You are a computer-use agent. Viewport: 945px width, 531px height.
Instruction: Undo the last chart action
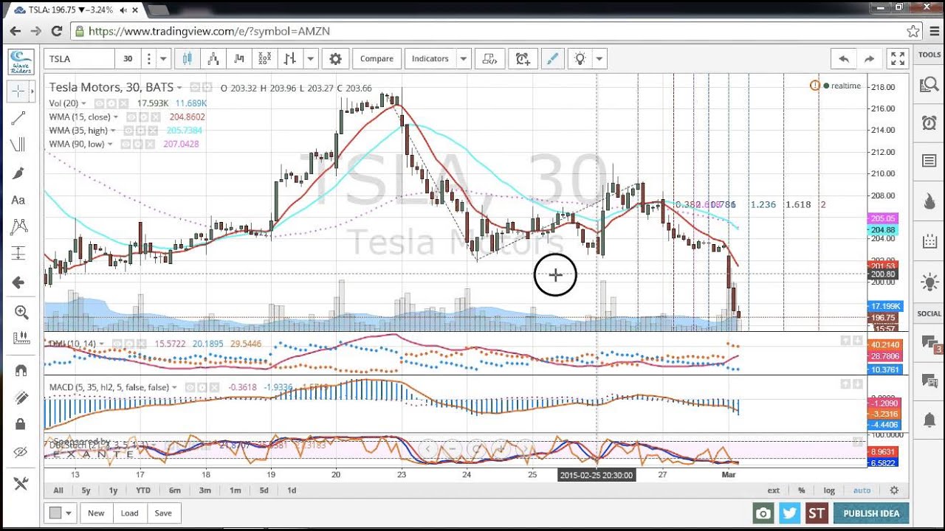point(844,59)
